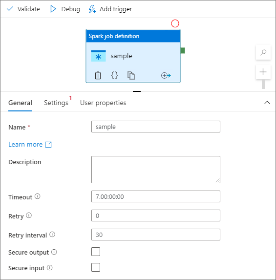Open canvas search magnifier icon
The width and height of the screenshot is (276, 280).
point(263,52)
